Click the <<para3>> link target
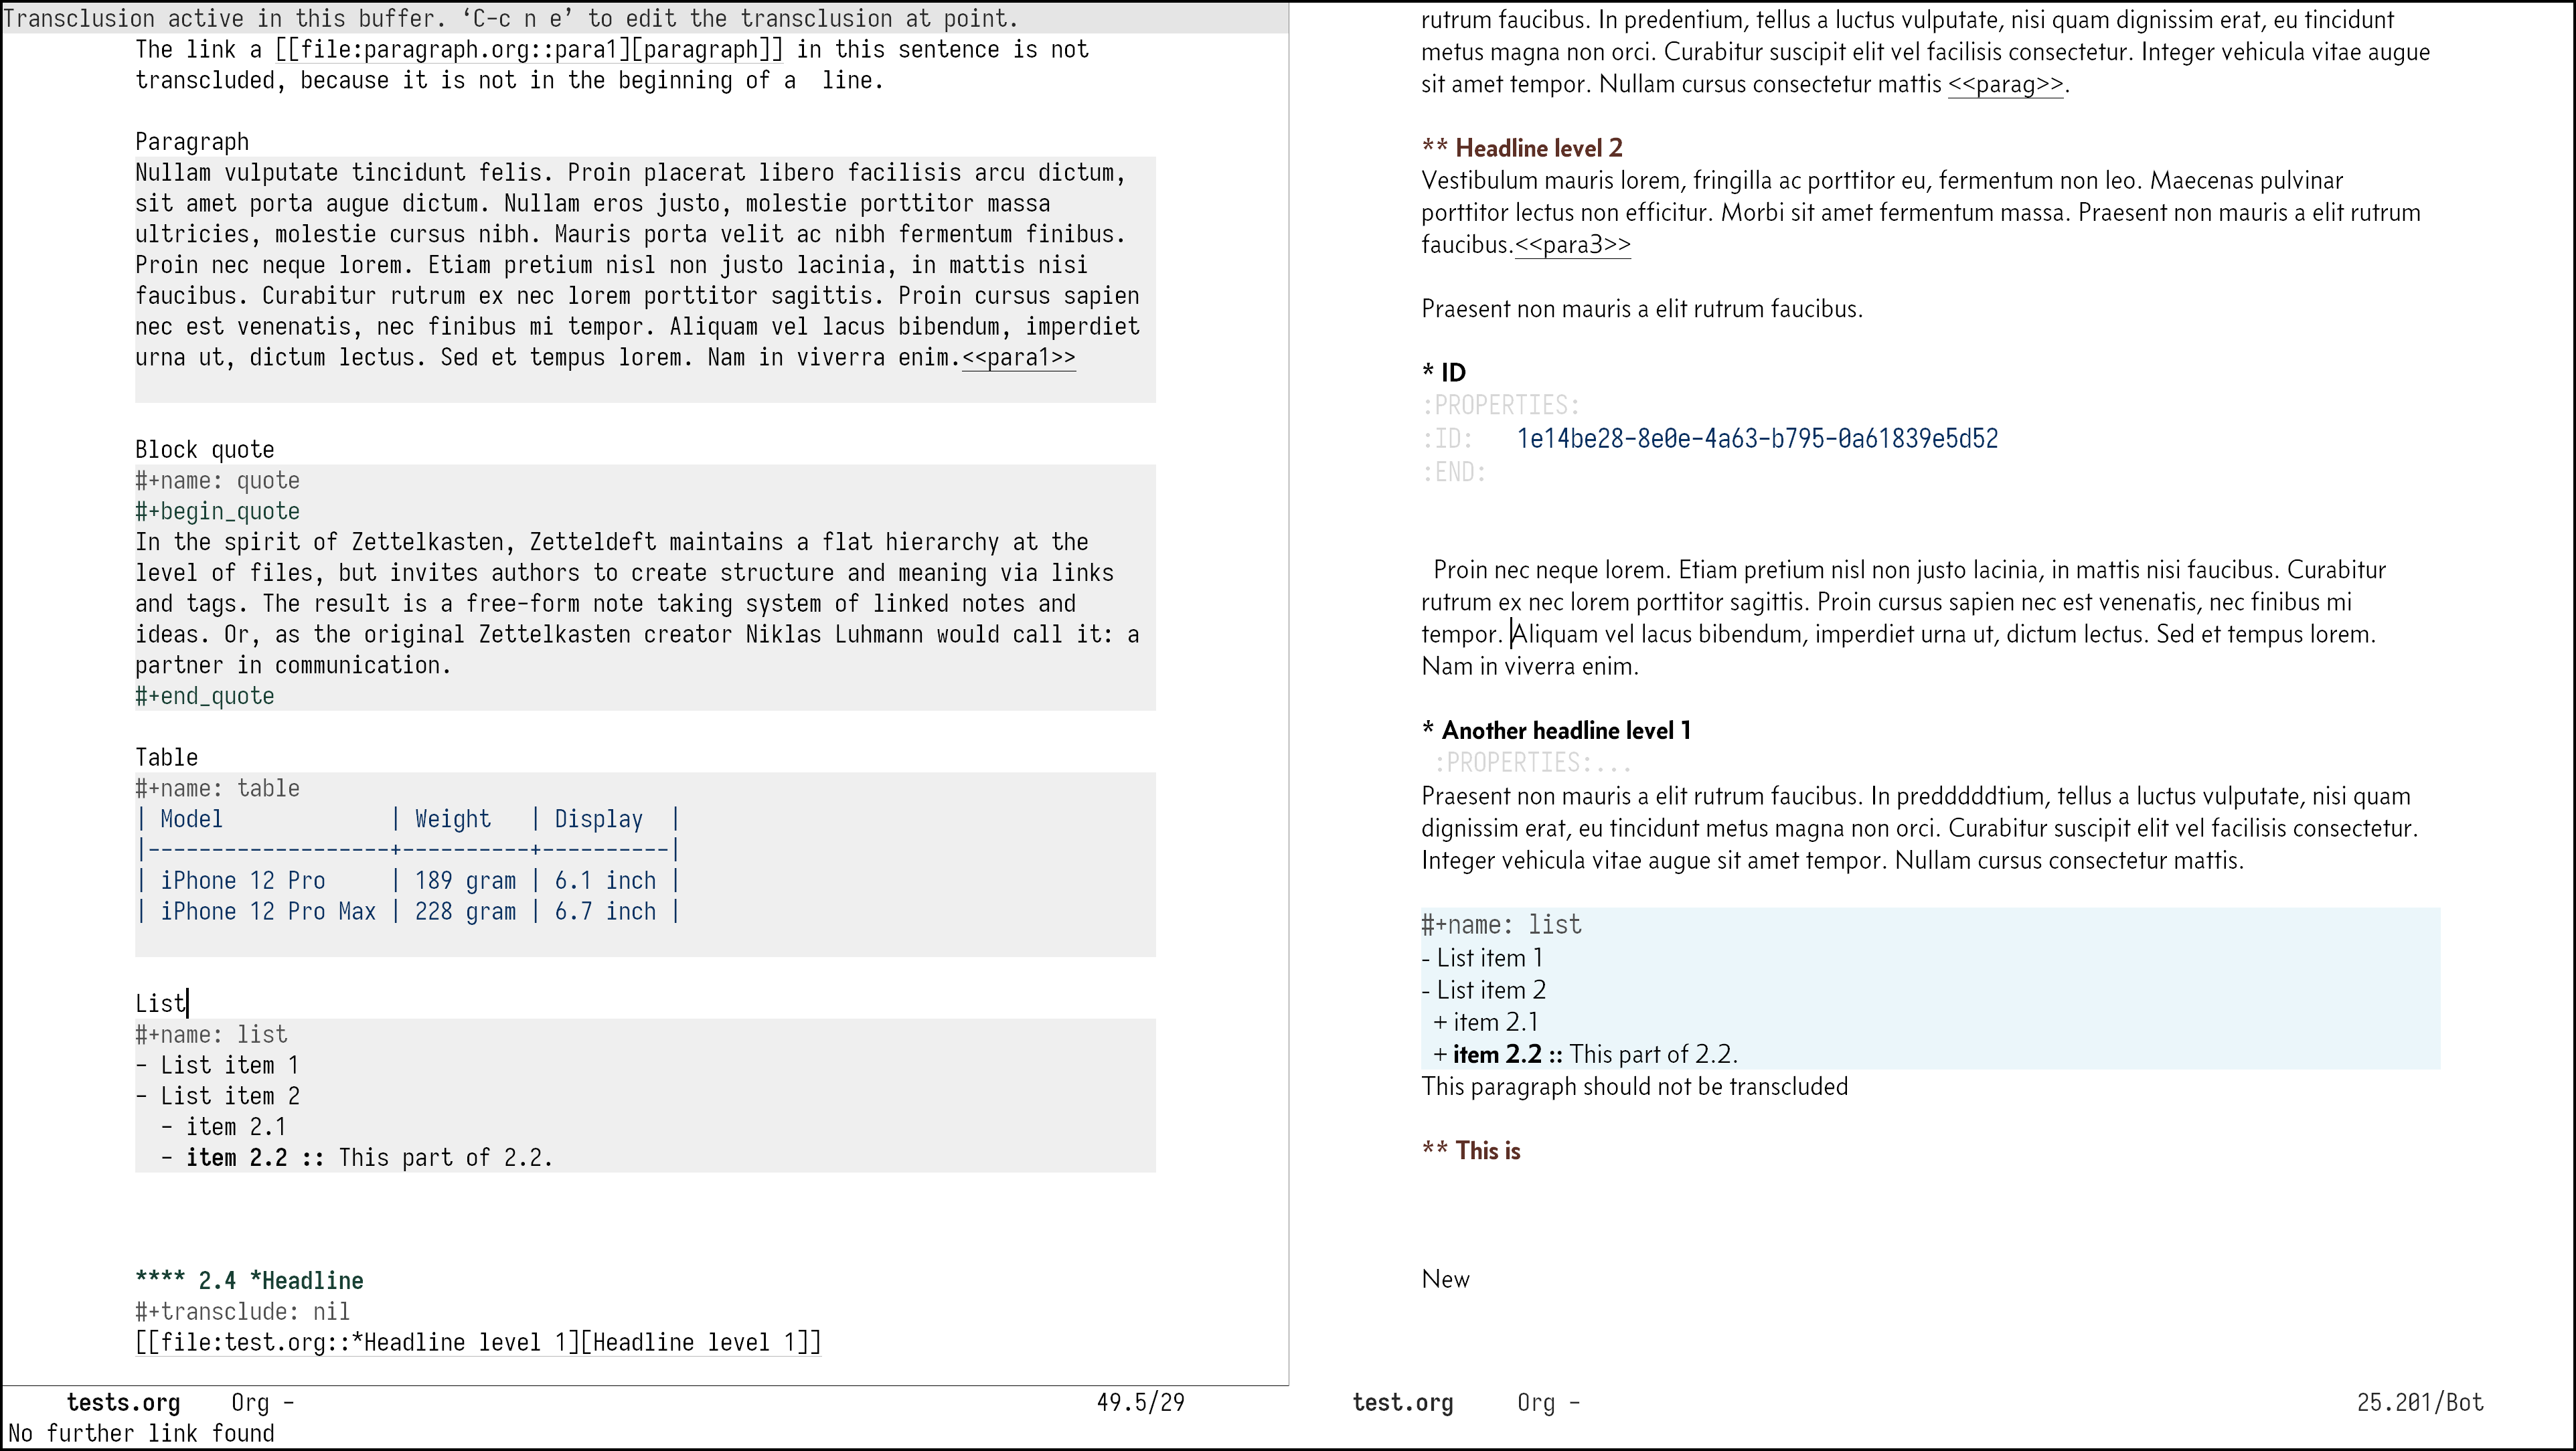The image size is (2576, 1451). pos(1572,245)
